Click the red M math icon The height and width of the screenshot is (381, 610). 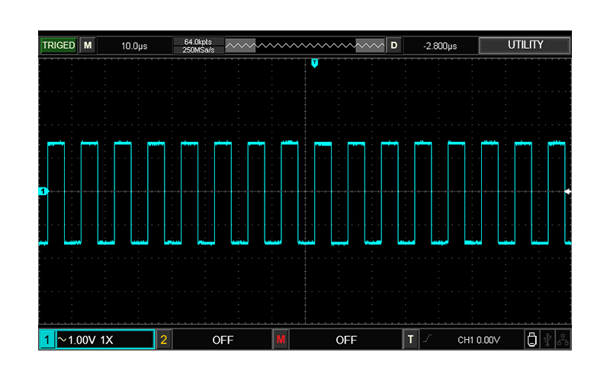[281, 340]
